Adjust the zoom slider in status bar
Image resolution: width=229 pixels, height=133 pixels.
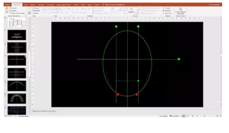pos(205,116)
